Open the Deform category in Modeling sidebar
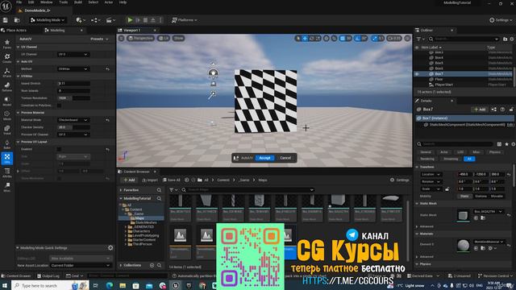Screen dimensions: 516x290 tap(7, 87)
